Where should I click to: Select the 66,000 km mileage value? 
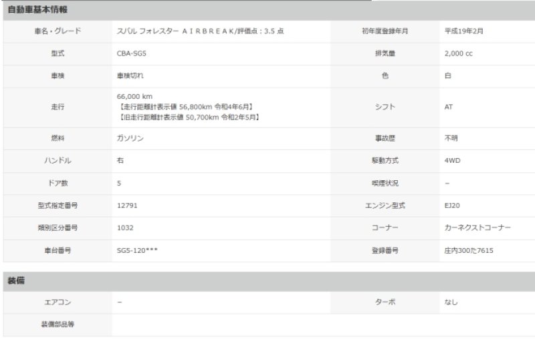[x=134, y=97]
